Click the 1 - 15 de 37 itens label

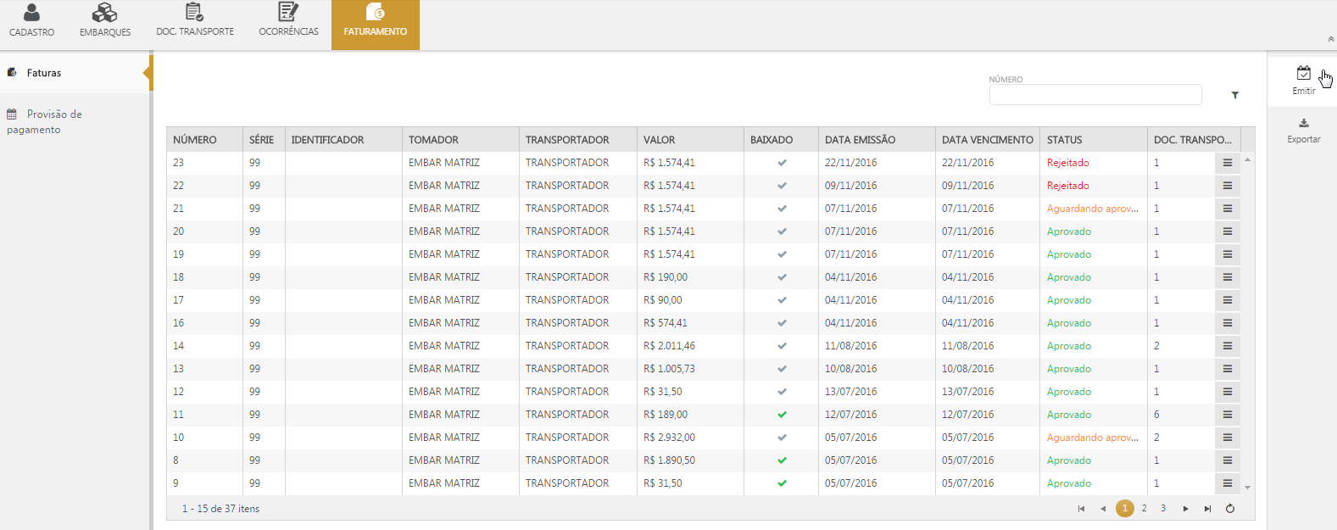(220, 509)
